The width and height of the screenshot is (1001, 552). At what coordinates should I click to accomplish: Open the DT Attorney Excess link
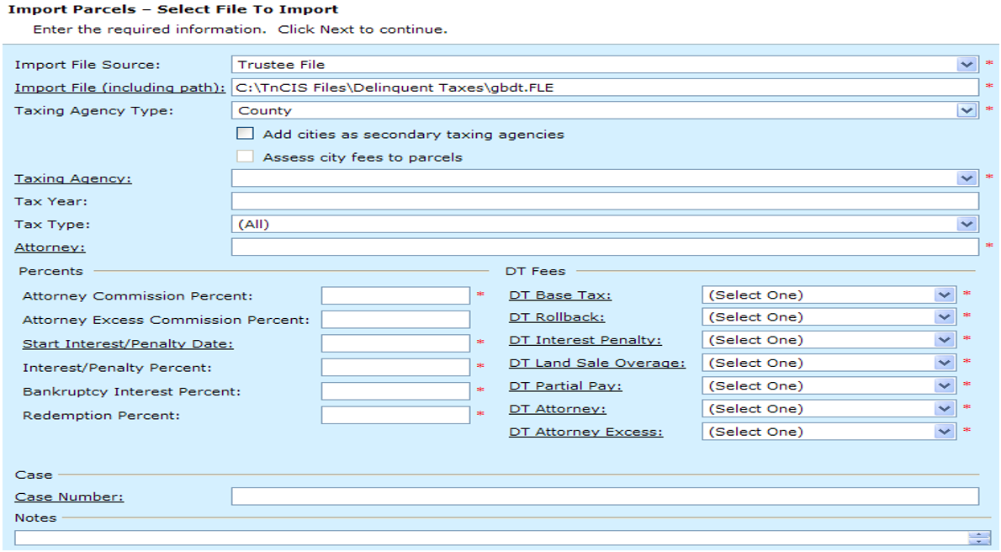click(x=585, y=432)
